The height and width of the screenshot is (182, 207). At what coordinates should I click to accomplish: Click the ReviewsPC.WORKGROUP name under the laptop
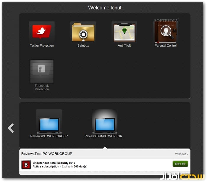(x=49, y=136)
